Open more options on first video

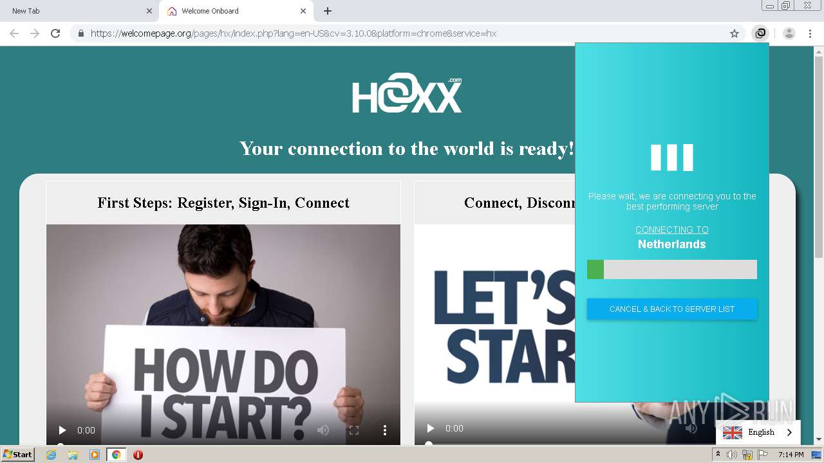pos(385,430)
